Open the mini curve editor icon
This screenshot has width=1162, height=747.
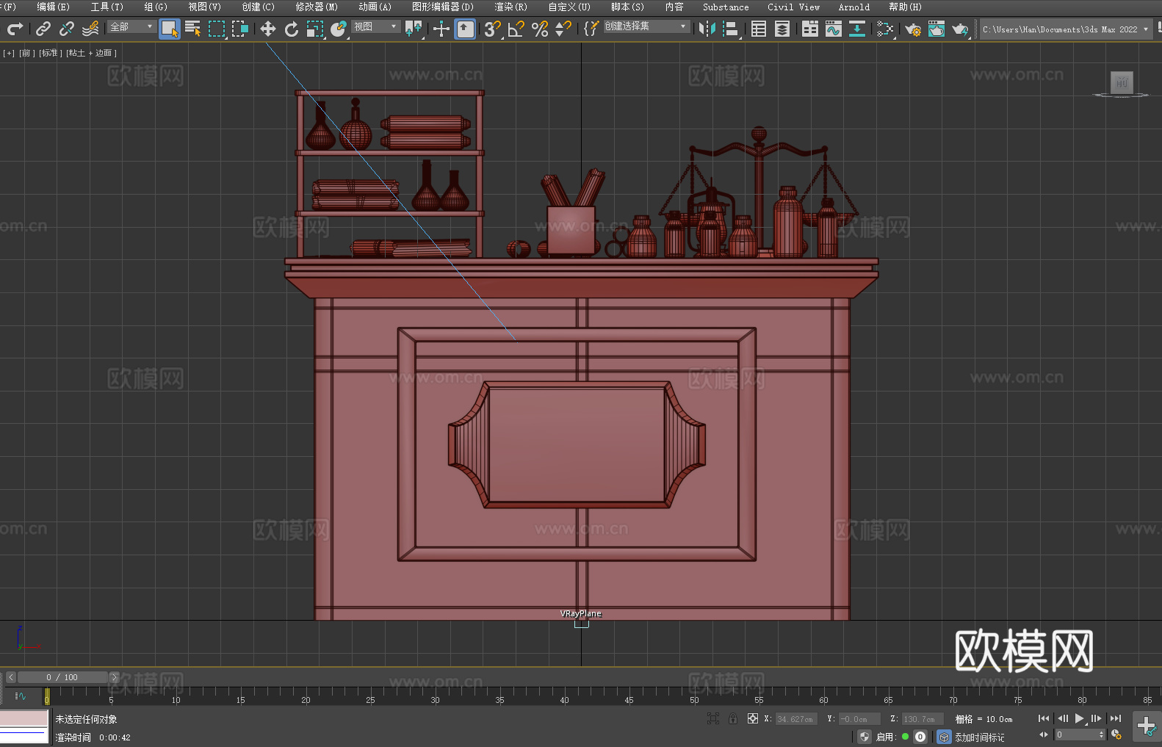pos(21,696)
